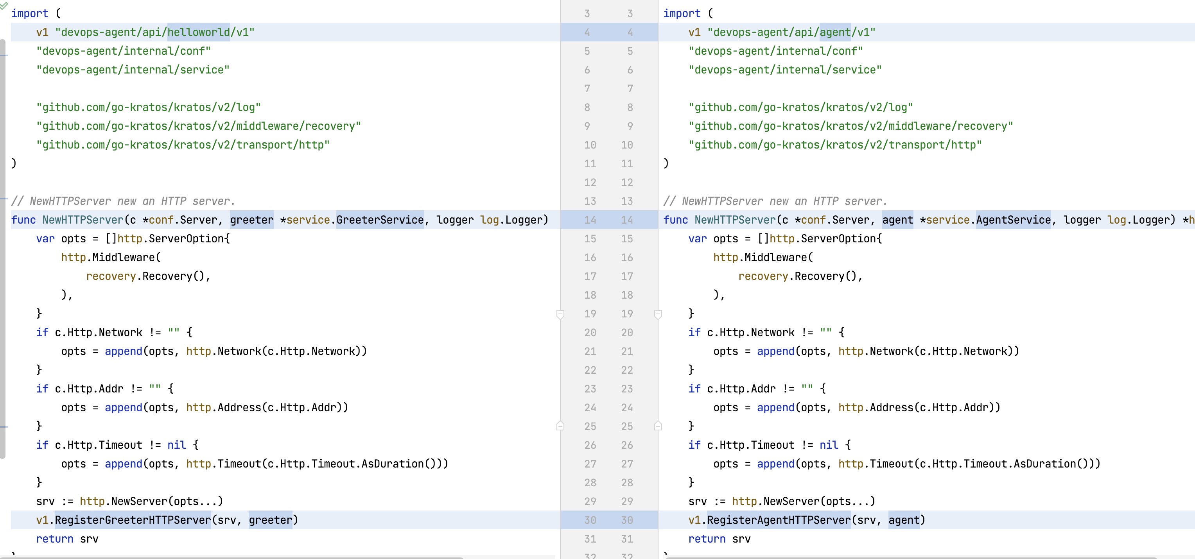Viewport: 1195px width, 559px height.
Task: Click fold end marker at line 25, left pane
Action: click(x=560, y=426)
